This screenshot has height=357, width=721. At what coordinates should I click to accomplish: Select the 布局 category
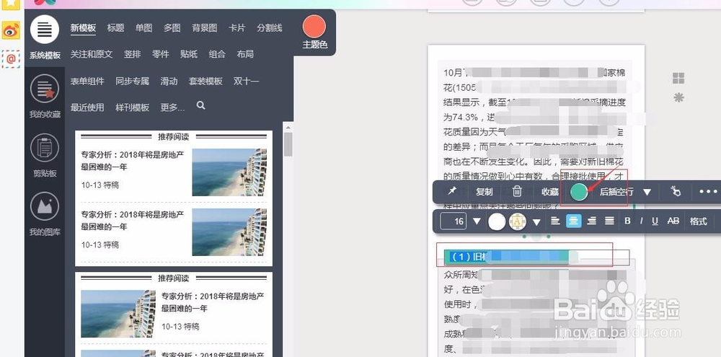[245, 54]
